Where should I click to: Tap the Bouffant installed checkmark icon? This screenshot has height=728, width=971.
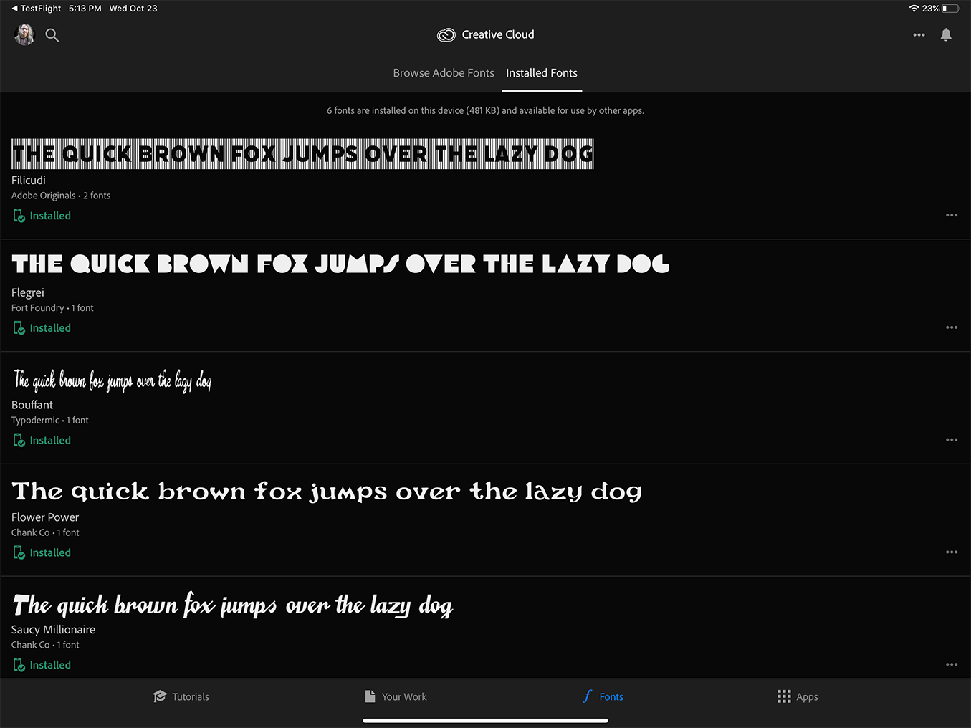19,441
